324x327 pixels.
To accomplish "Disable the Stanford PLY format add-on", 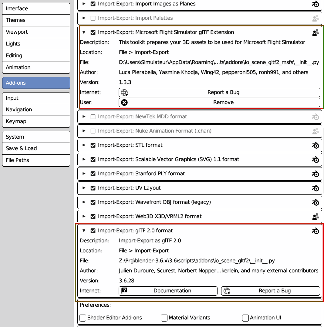I will (93, 174).
